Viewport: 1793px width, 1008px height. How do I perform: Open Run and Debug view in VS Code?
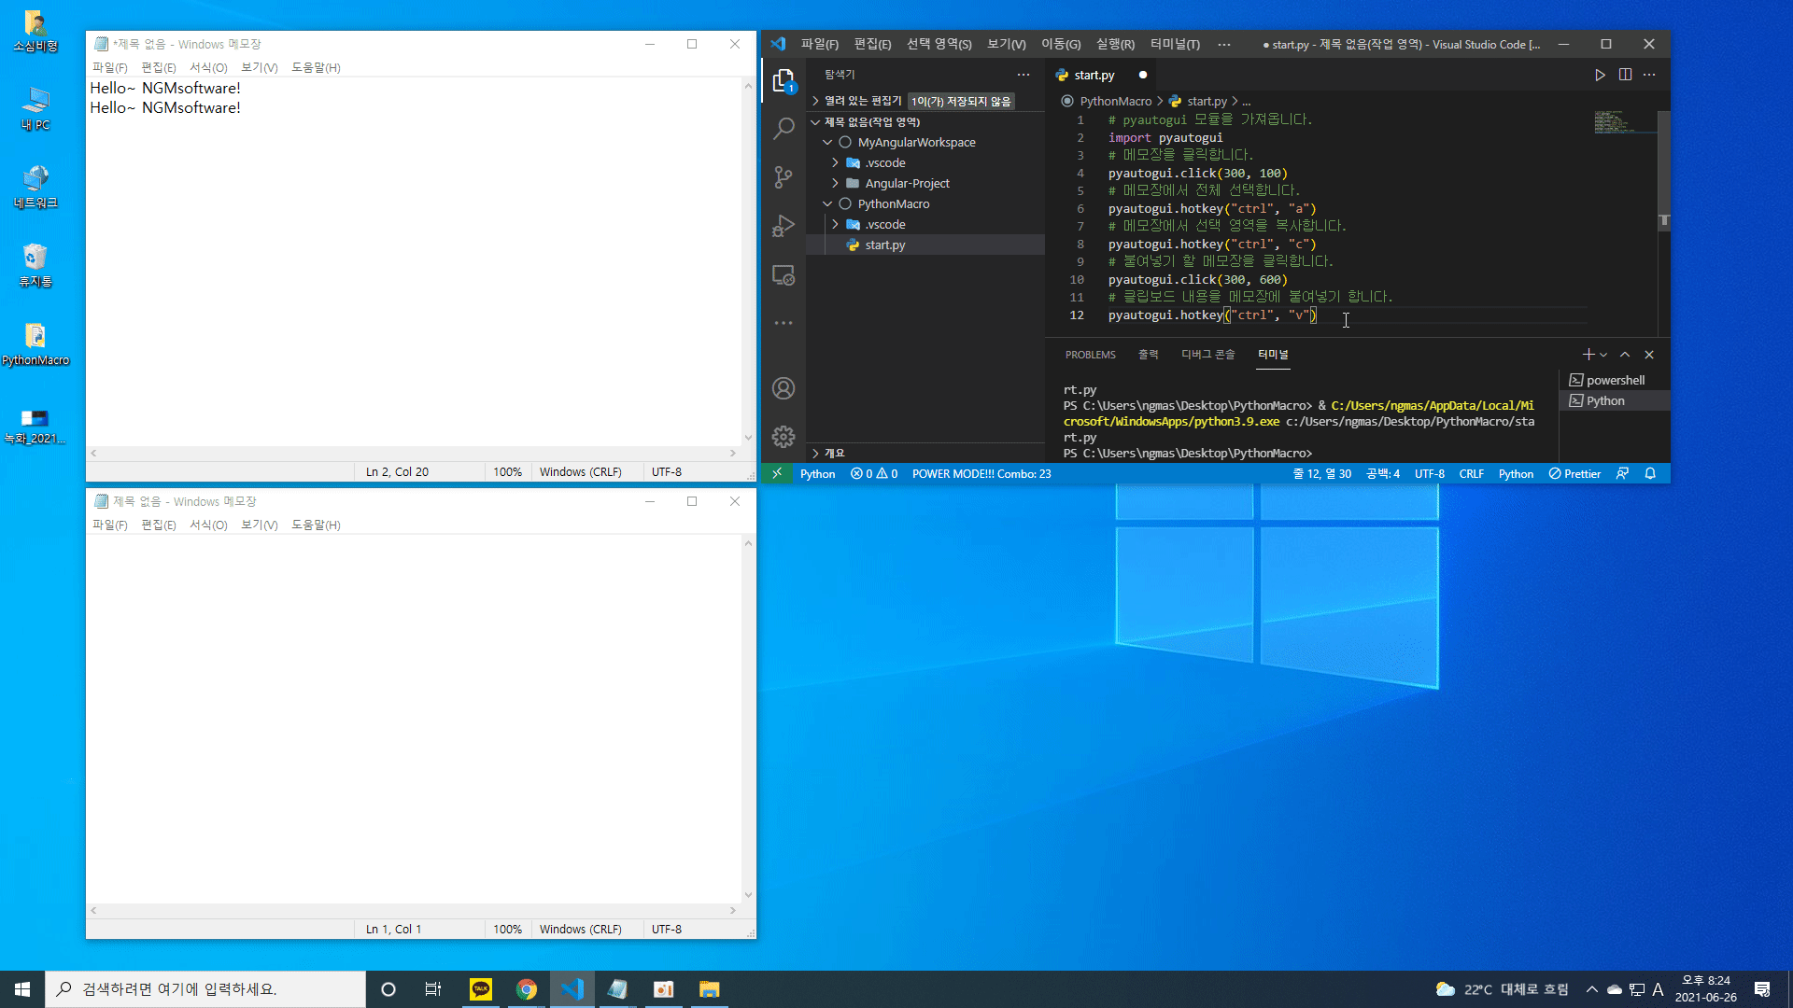(x=784, y=226)
